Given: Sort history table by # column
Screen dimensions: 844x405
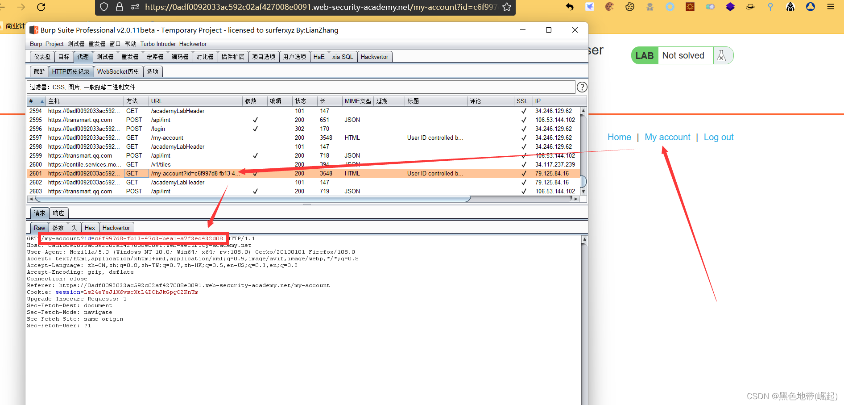Looking at the screenshot, I should click(x=37, y=101).
